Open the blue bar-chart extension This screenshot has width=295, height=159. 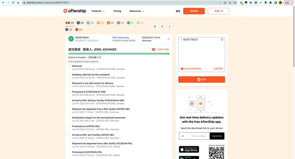256,3
